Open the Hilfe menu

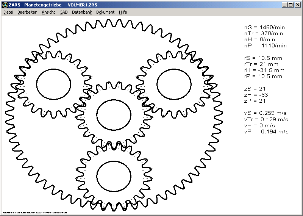point(123,12)
